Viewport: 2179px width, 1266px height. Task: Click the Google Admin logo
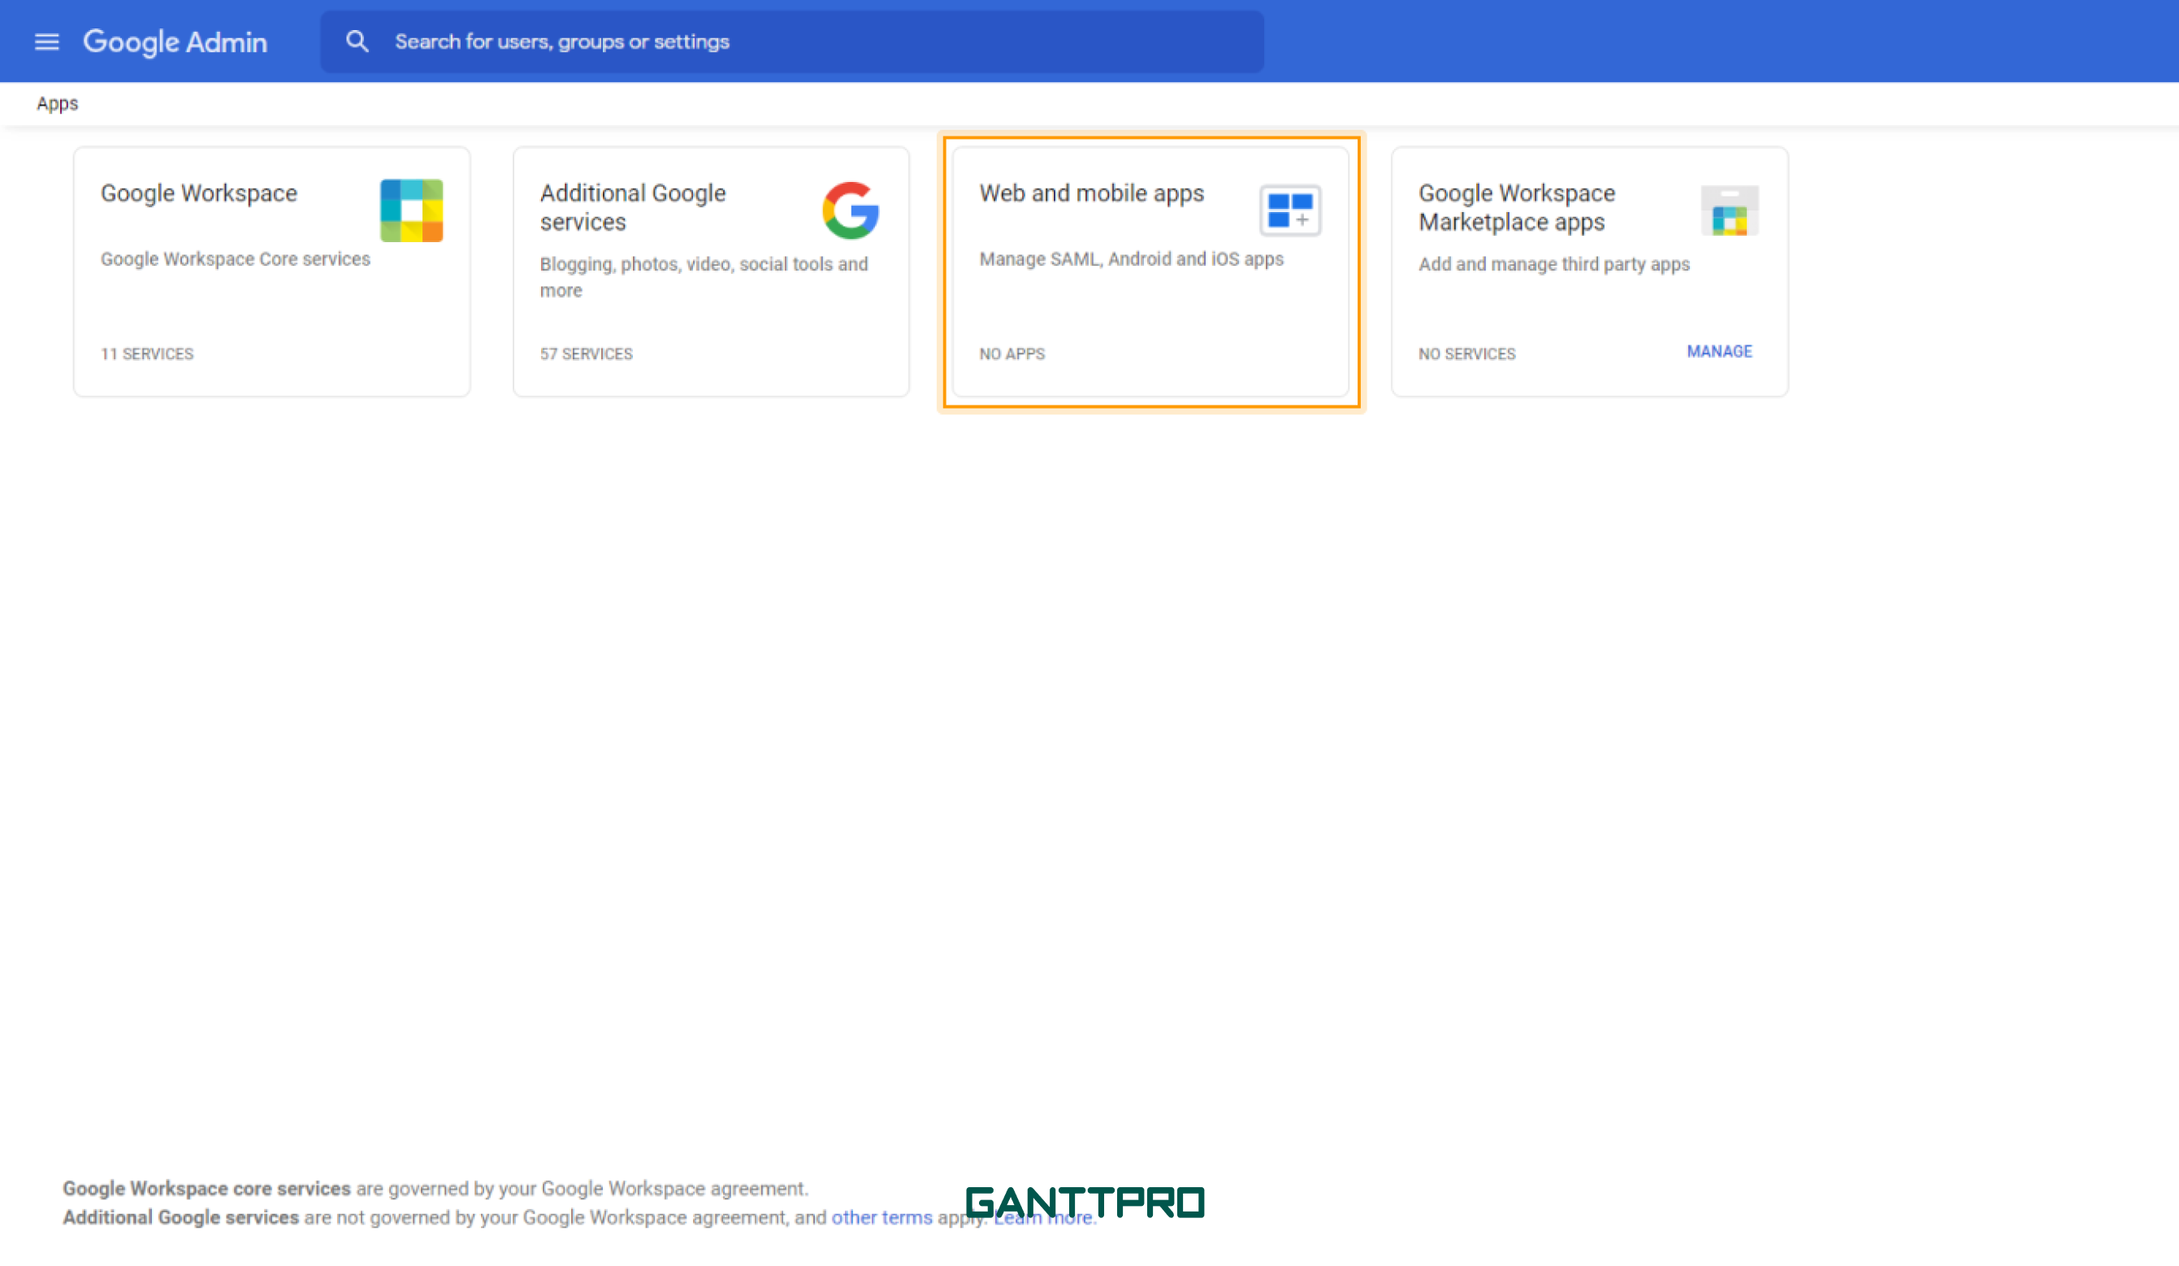(175, 41)
